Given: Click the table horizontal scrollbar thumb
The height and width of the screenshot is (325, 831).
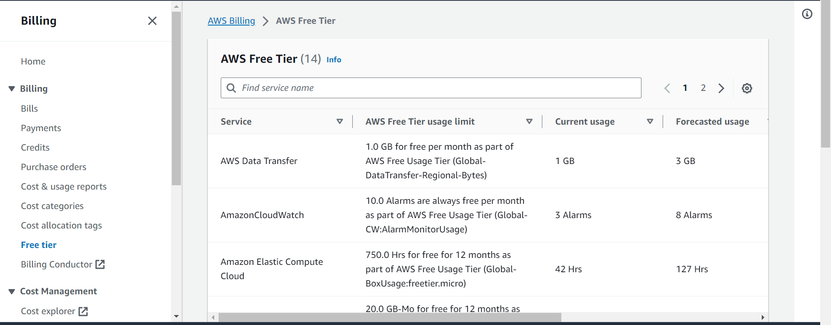Looking at the screenshot, I should [x=390, y=318].
